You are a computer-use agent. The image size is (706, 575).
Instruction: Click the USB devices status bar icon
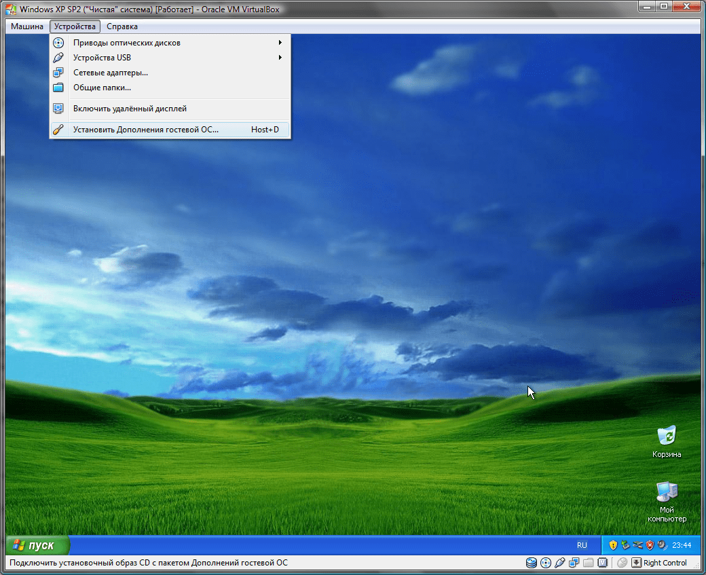[x=559, y=563]
